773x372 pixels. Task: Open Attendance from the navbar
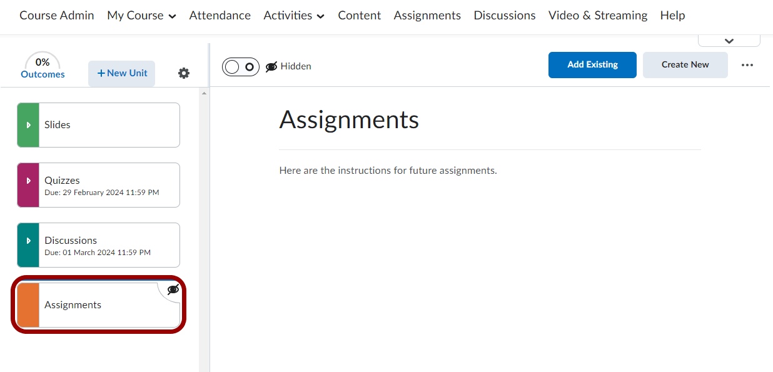pyautogui.click(x=220, y=16)
